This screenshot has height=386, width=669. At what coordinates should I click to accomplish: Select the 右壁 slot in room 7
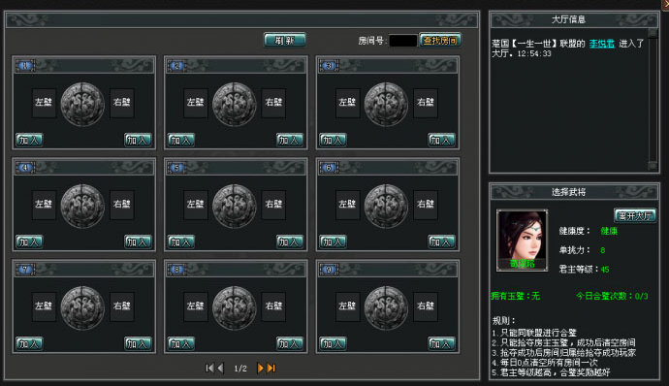(122, 306)
